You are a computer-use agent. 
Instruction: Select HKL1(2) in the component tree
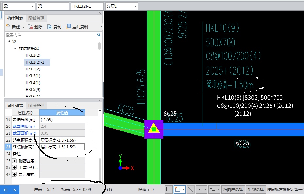click(x=33, y=55)
